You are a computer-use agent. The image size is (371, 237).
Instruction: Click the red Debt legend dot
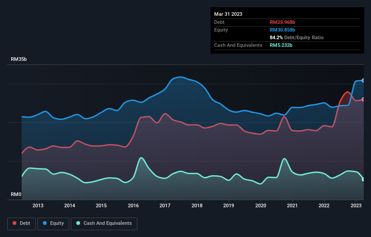(x=14, y=223)
